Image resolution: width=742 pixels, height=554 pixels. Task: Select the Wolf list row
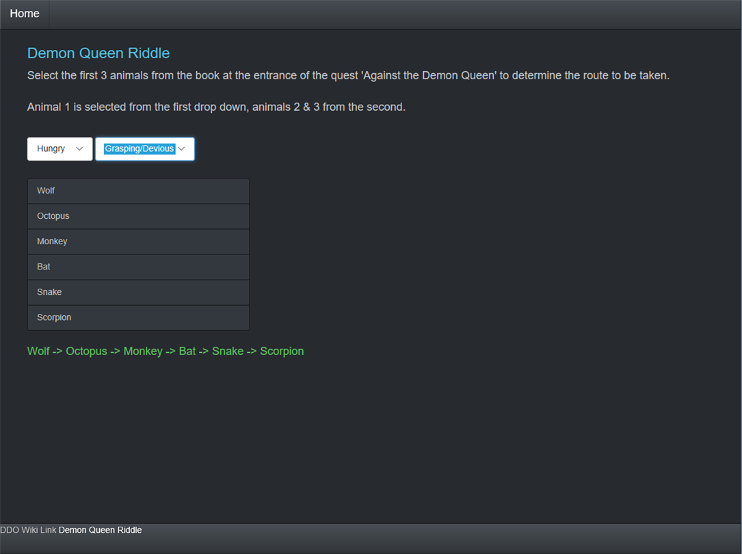coord(138,191)
